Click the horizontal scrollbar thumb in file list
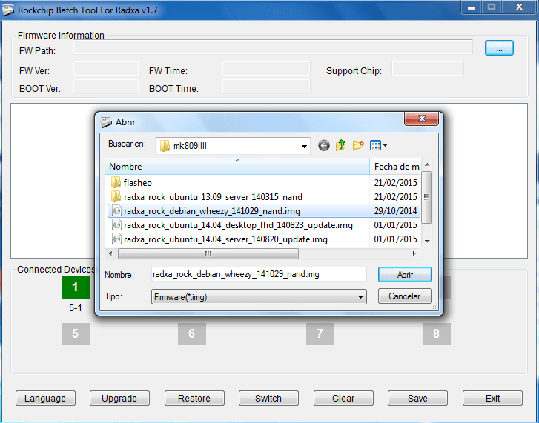Image resolution: width=539 pixels, height=423 pixels. click(x=208, y=254)
